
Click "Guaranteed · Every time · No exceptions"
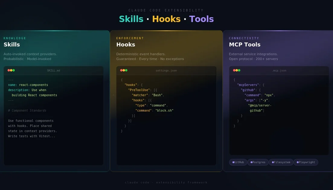[x=150, y=59]
